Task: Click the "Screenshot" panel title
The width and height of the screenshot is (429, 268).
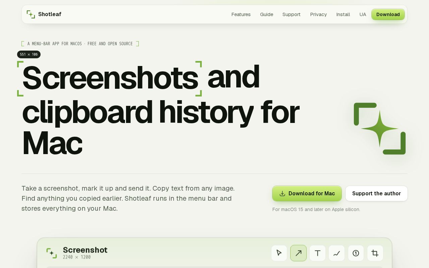Action: pos(85,250)
